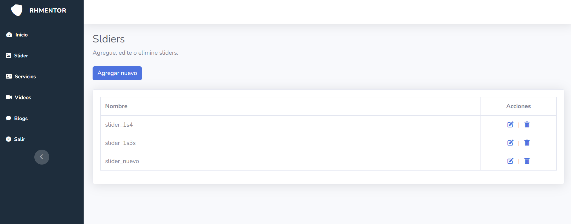Delete slider_1s4 using its trash icon

[x=527, y=125]
